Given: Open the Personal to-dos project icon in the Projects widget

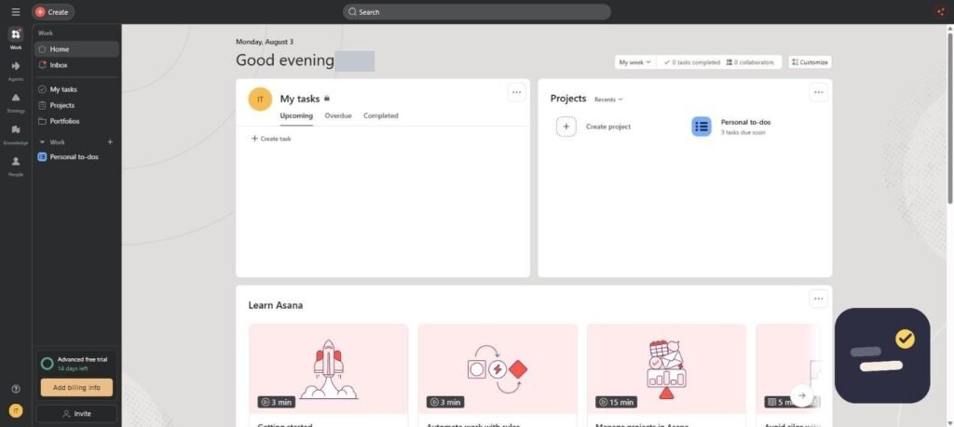Looking at the screenshot, I should click(x=701, y=127).
